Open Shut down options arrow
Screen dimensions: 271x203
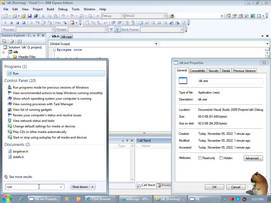tap(93, 187)
